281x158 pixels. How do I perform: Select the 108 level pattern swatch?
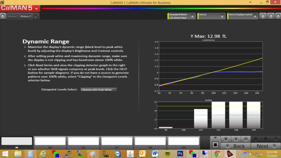[150, 141]
